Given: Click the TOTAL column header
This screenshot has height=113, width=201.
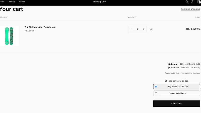Looking at the screenshot, I should 197,17.
